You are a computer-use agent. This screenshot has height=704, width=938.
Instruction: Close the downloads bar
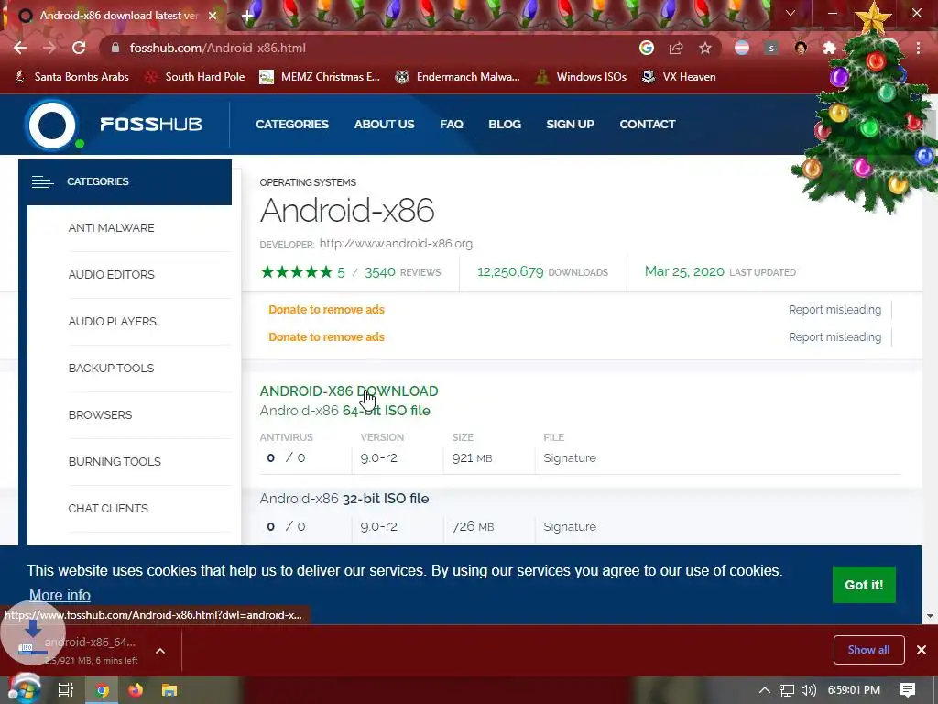click(x=922, y=650)
